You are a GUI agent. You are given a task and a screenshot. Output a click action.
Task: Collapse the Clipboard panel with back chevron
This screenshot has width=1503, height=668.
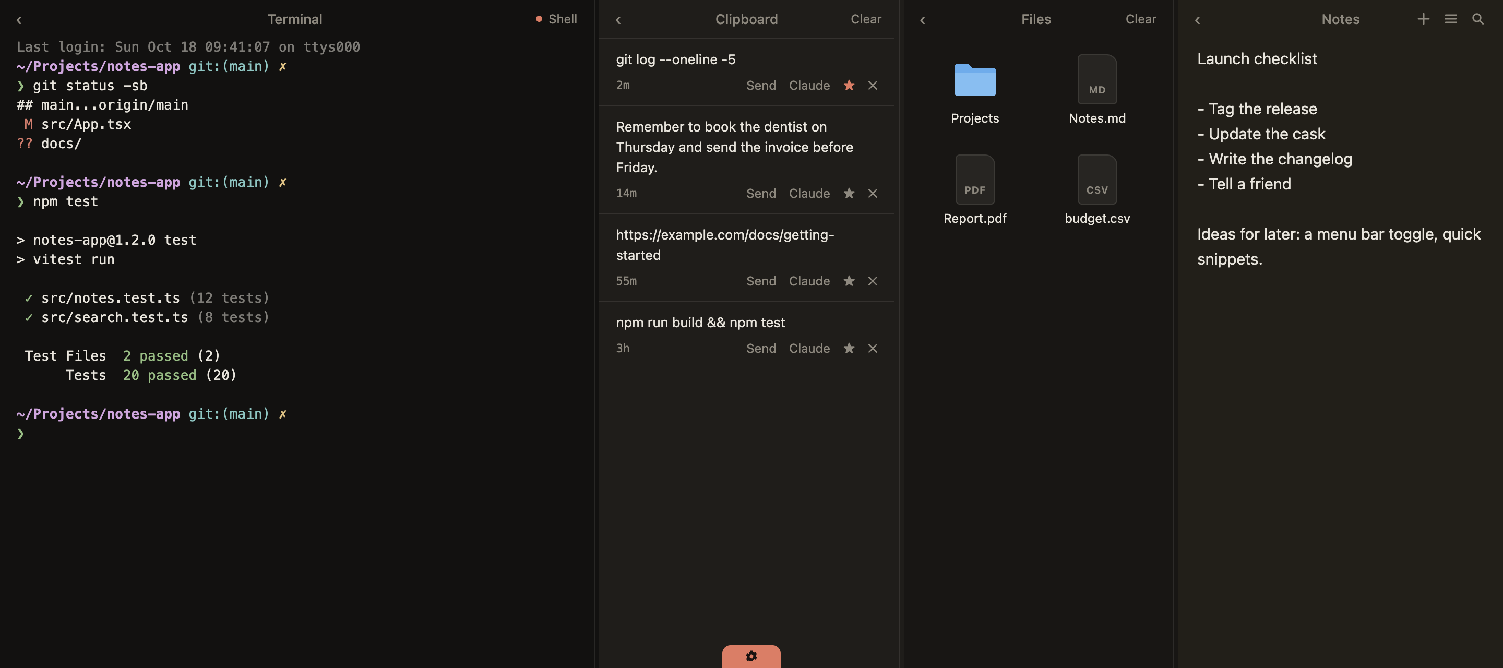[618, 20]
